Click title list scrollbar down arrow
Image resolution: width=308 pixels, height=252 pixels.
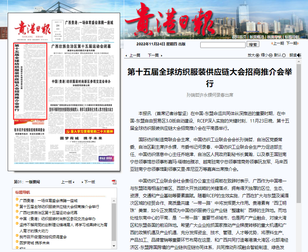pyautogui.click(x=114, y=246)
